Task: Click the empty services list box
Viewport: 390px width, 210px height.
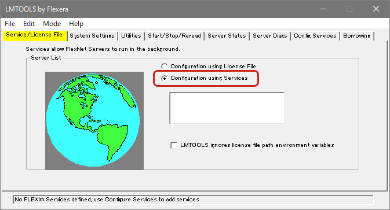Action: [227, 108]
